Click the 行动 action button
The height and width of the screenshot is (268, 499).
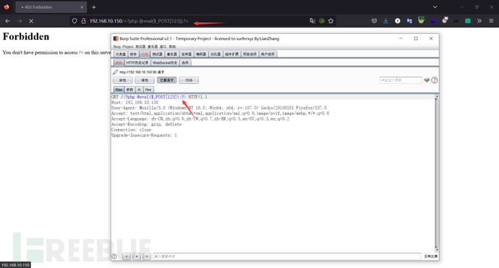tap(189, 80)
